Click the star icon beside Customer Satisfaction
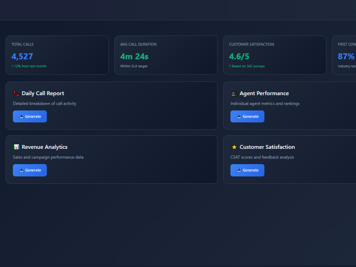This screenshot has height=267, width=356. click(x=234, y=147)
